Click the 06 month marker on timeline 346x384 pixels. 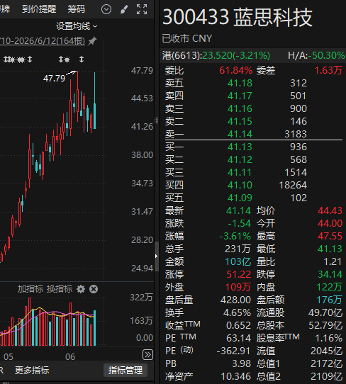tap(70, 357)
